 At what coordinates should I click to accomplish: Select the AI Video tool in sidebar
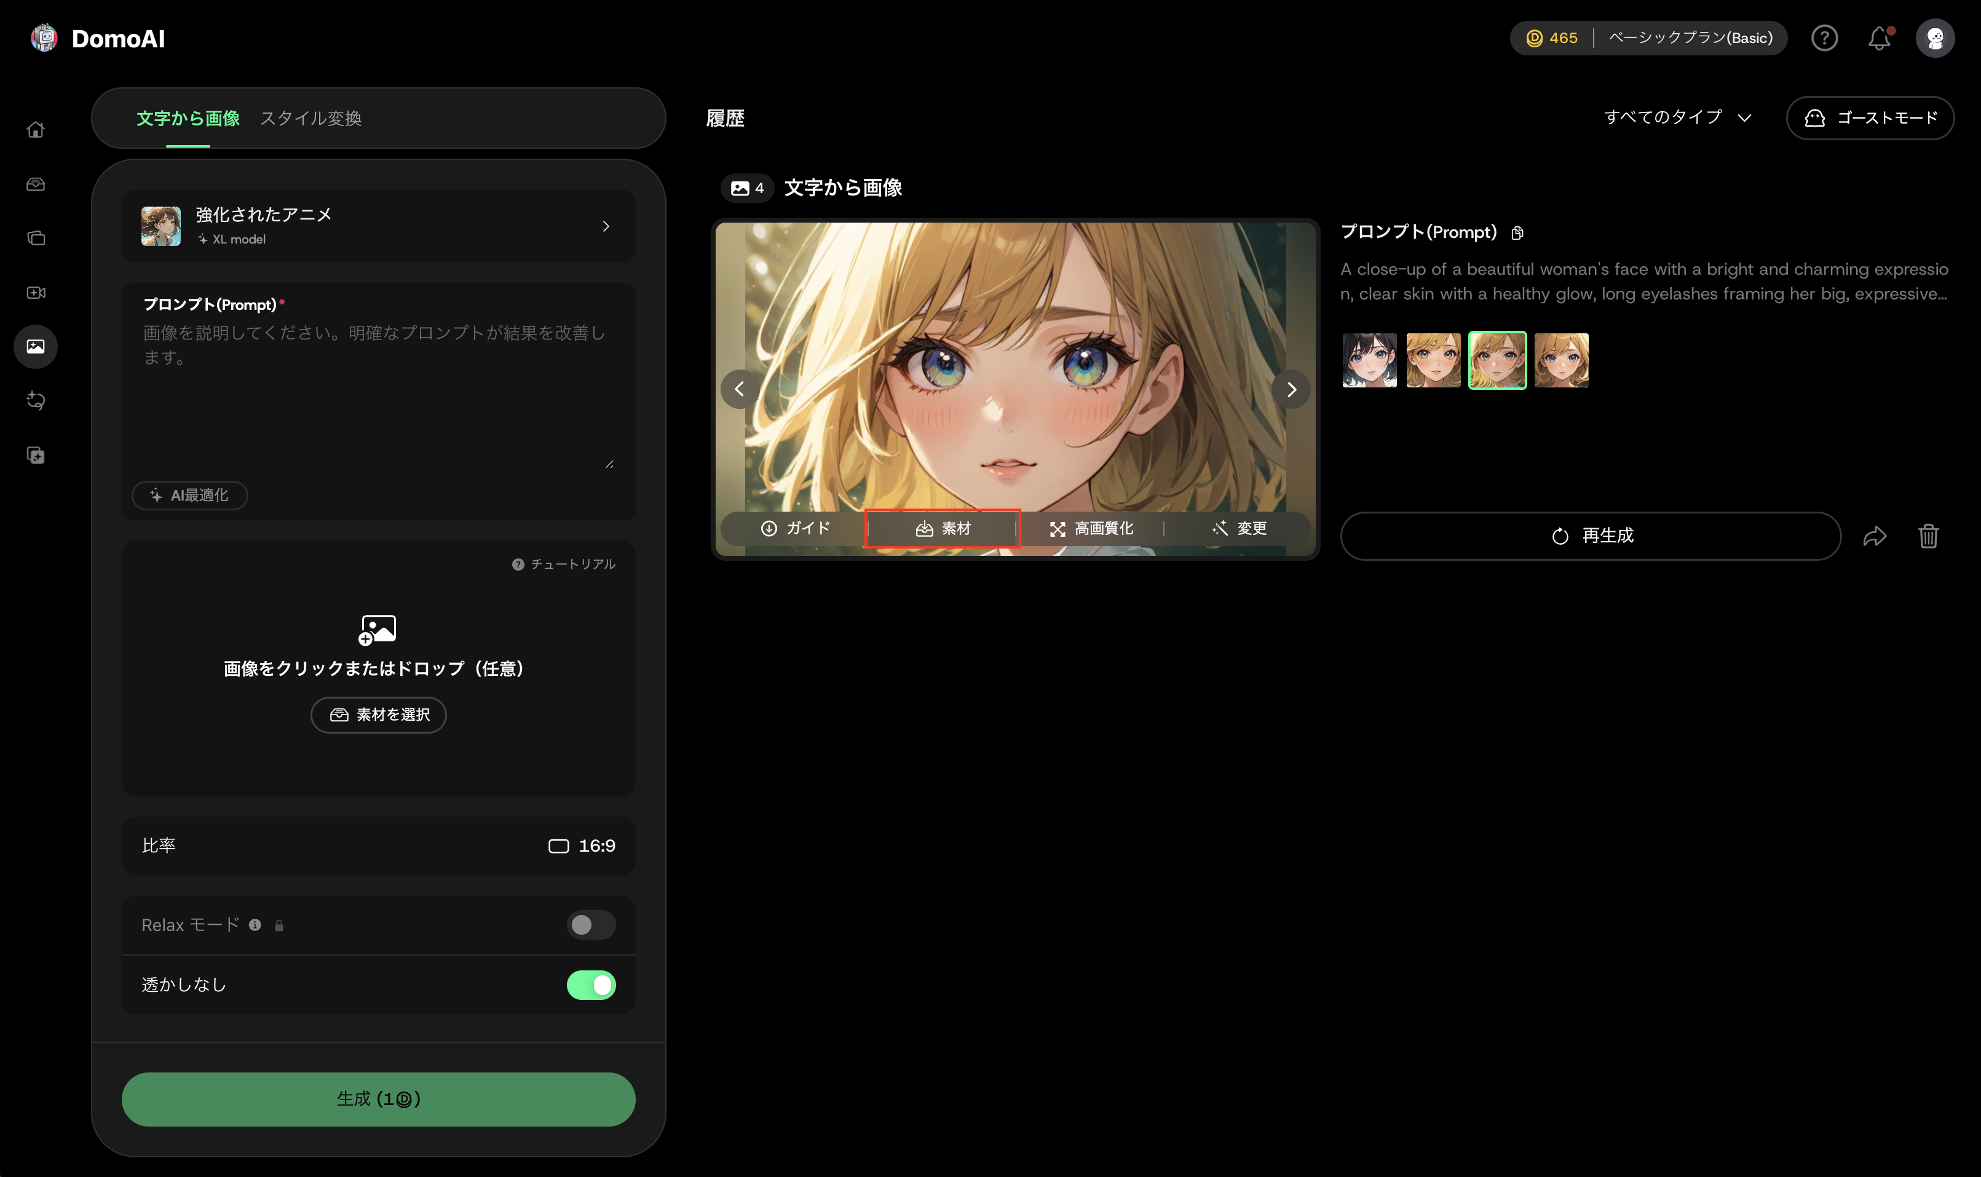(36, 292)
